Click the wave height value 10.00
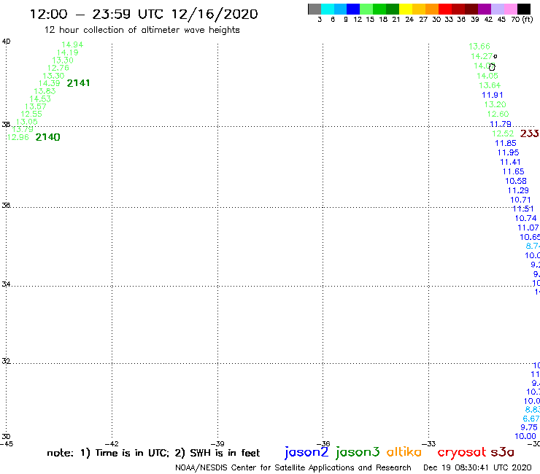Screen dimensions: 540x474 tap(525, 436)
